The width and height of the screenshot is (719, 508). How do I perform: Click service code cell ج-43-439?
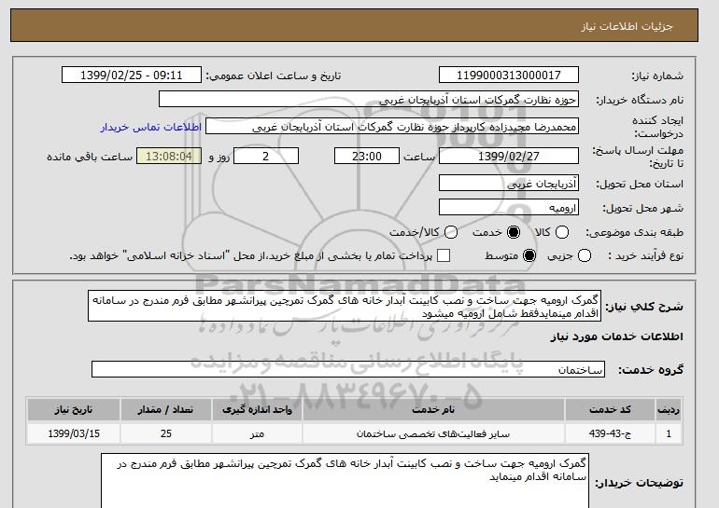click(610, 433)
